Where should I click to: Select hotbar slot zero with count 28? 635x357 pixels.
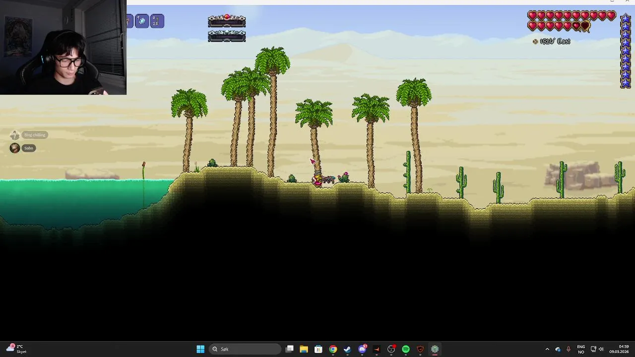pos(157,21)
